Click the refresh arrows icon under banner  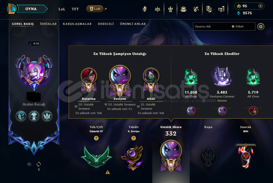point(39,164)
